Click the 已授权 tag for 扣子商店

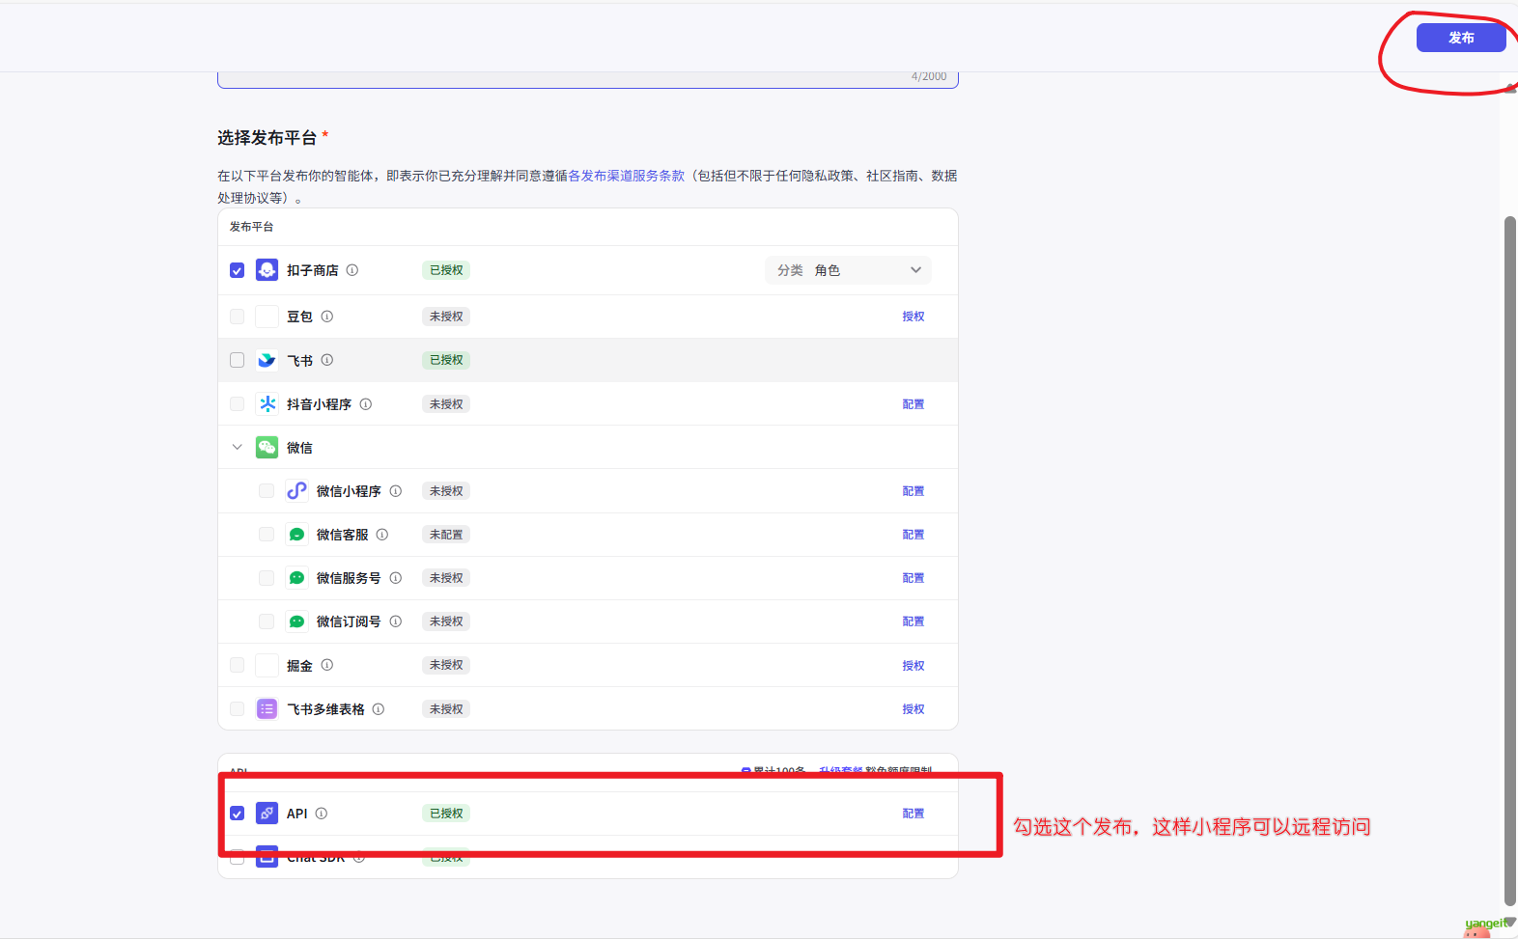coord(446,270)
